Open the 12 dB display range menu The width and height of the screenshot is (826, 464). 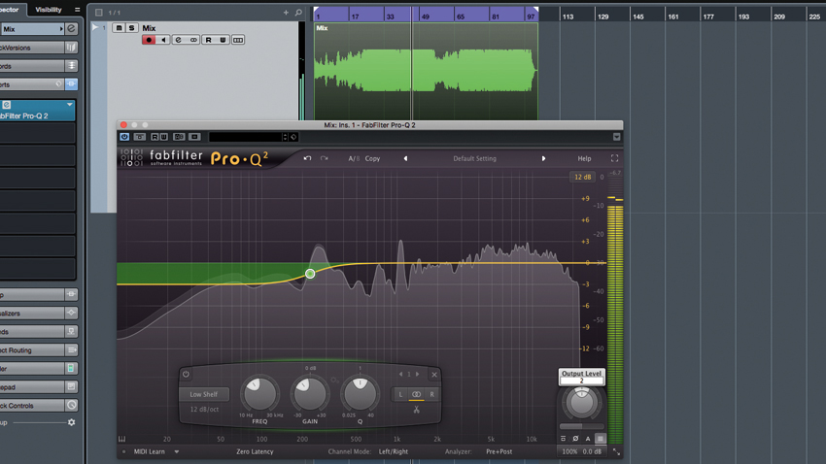click(583, 177)
